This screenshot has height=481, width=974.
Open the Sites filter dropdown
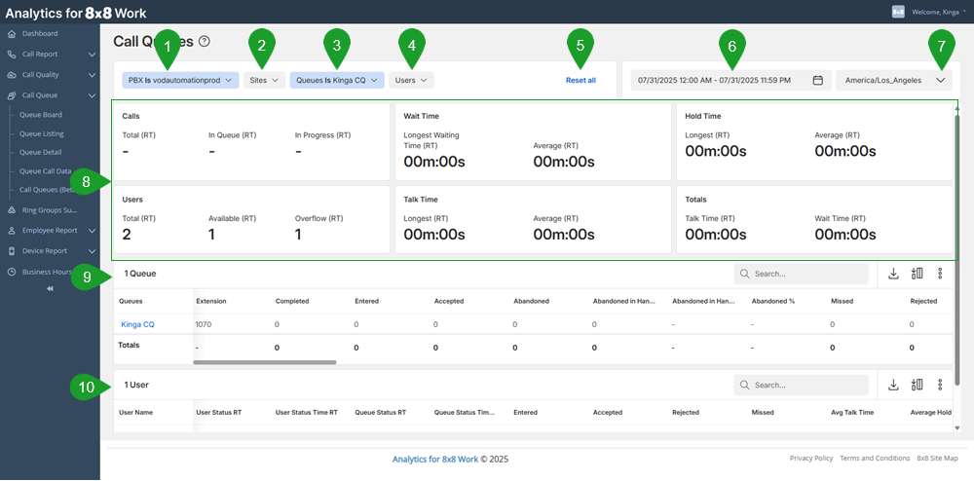[264, 80]
